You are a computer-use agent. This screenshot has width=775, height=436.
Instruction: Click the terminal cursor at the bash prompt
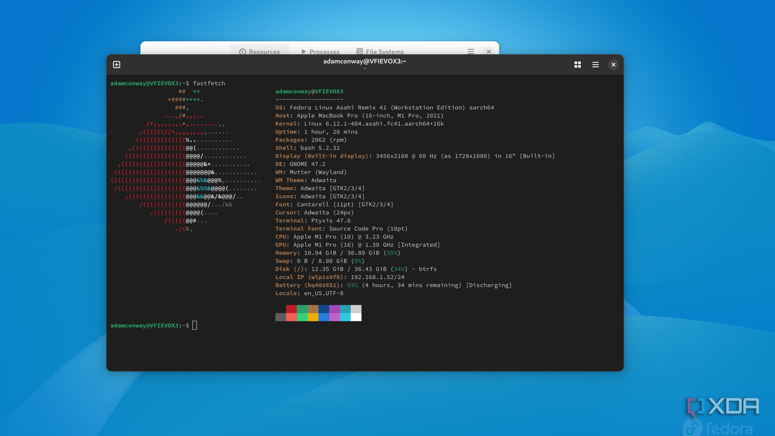[x=195, y=325]
